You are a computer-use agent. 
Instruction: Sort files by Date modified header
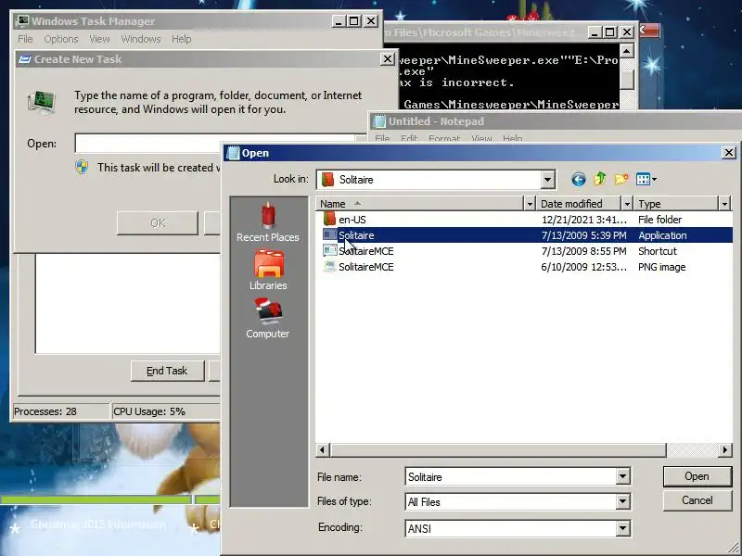coord(579,204)
